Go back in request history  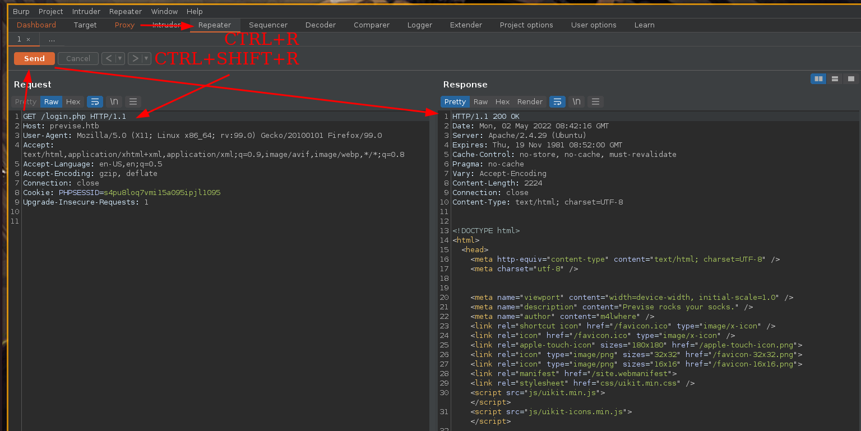pos(108,58)
